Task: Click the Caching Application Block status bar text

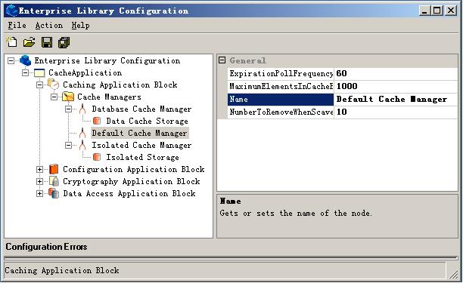Action: [62, 270]
